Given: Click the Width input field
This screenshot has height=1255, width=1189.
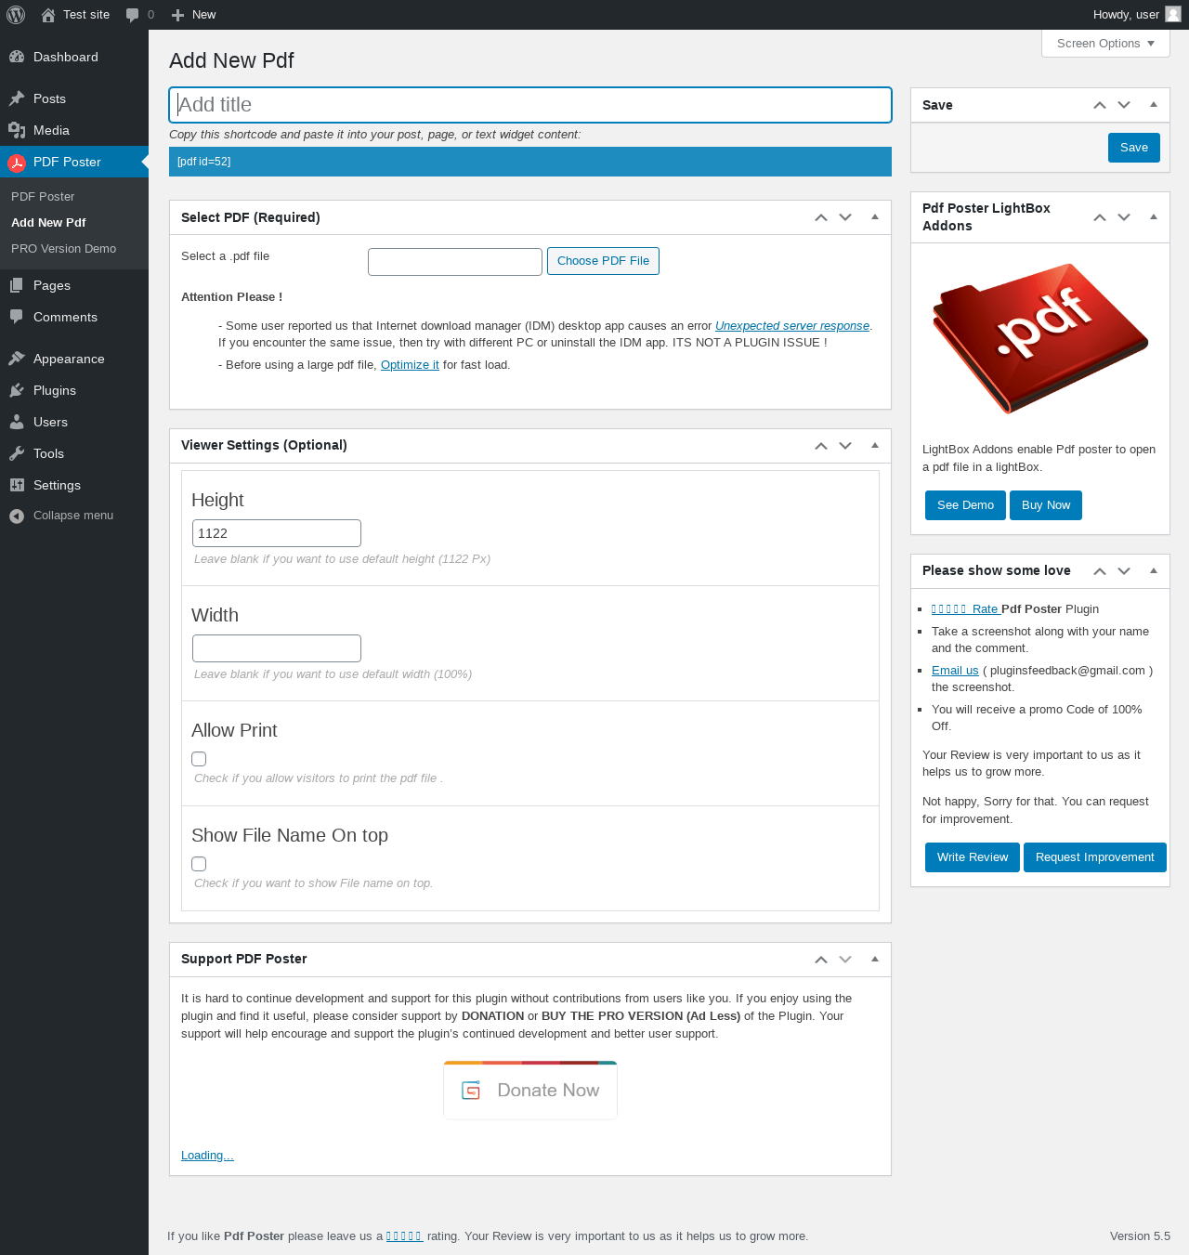Looking at the screenshot, I should pos(277,648).
